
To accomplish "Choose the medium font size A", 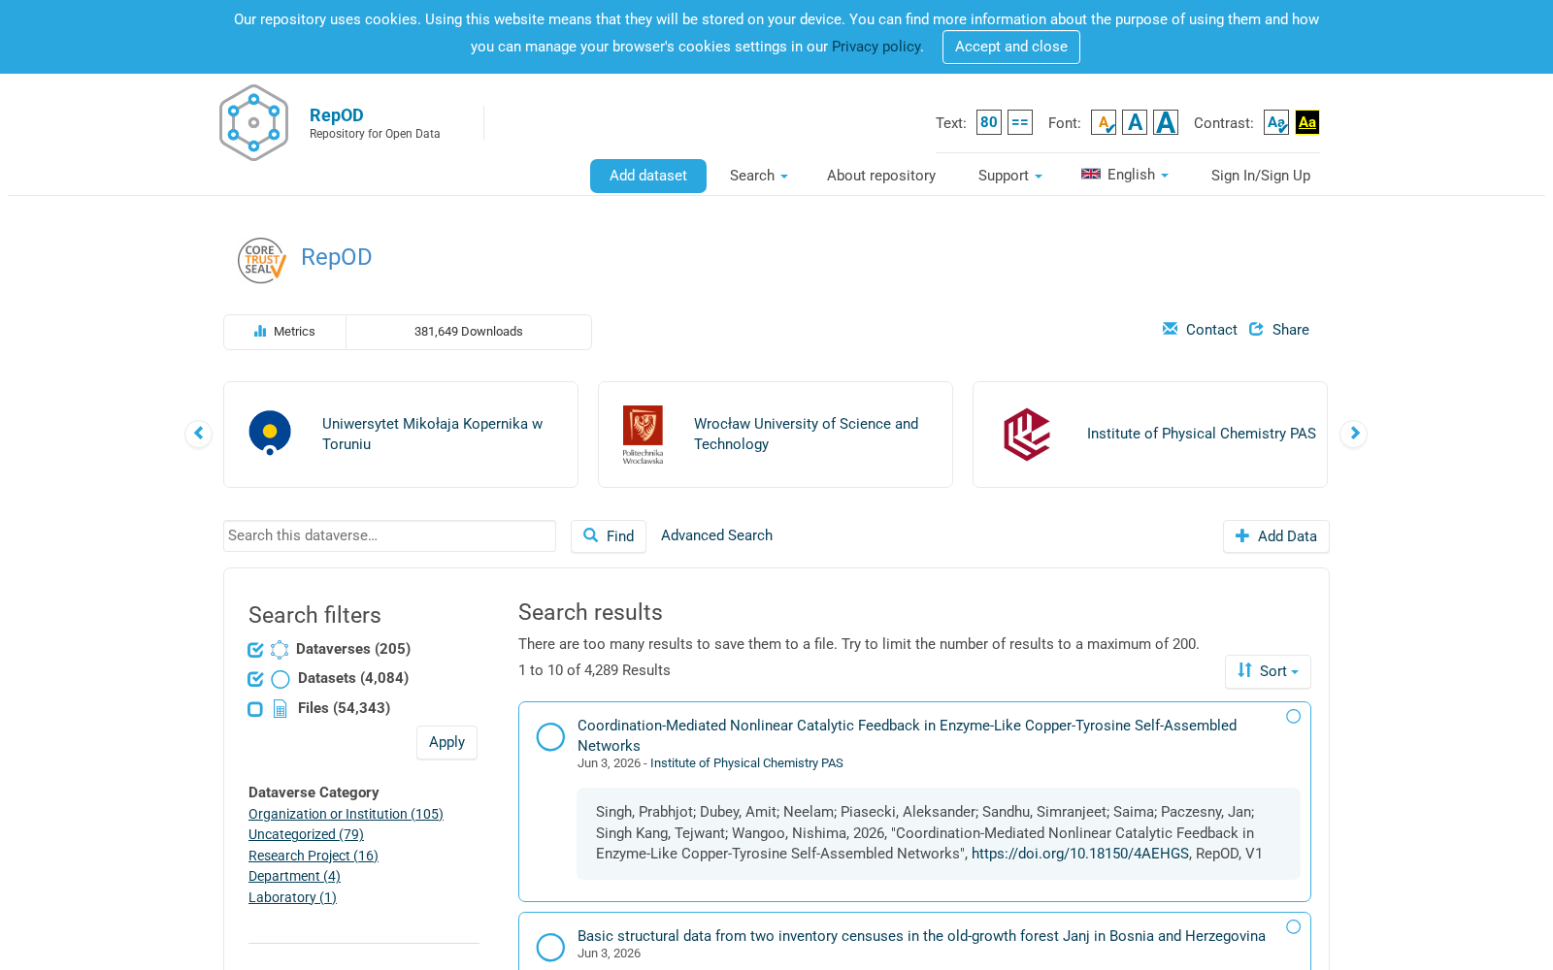I will click(1135, 122).
